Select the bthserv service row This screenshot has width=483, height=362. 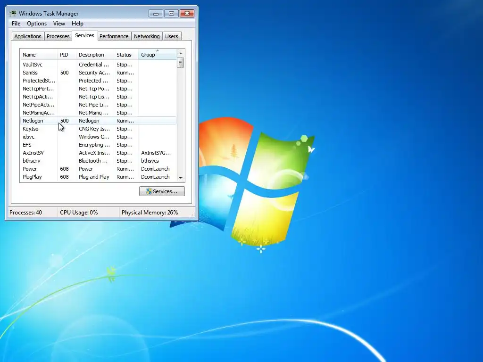point(98,161)
